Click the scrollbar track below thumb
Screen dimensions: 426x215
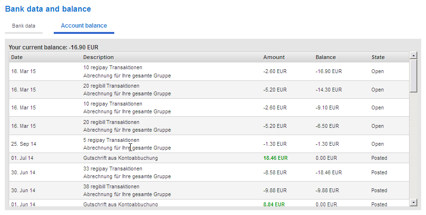point(413,145)
